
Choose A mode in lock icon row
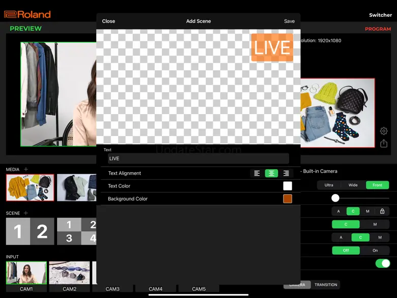338,211
